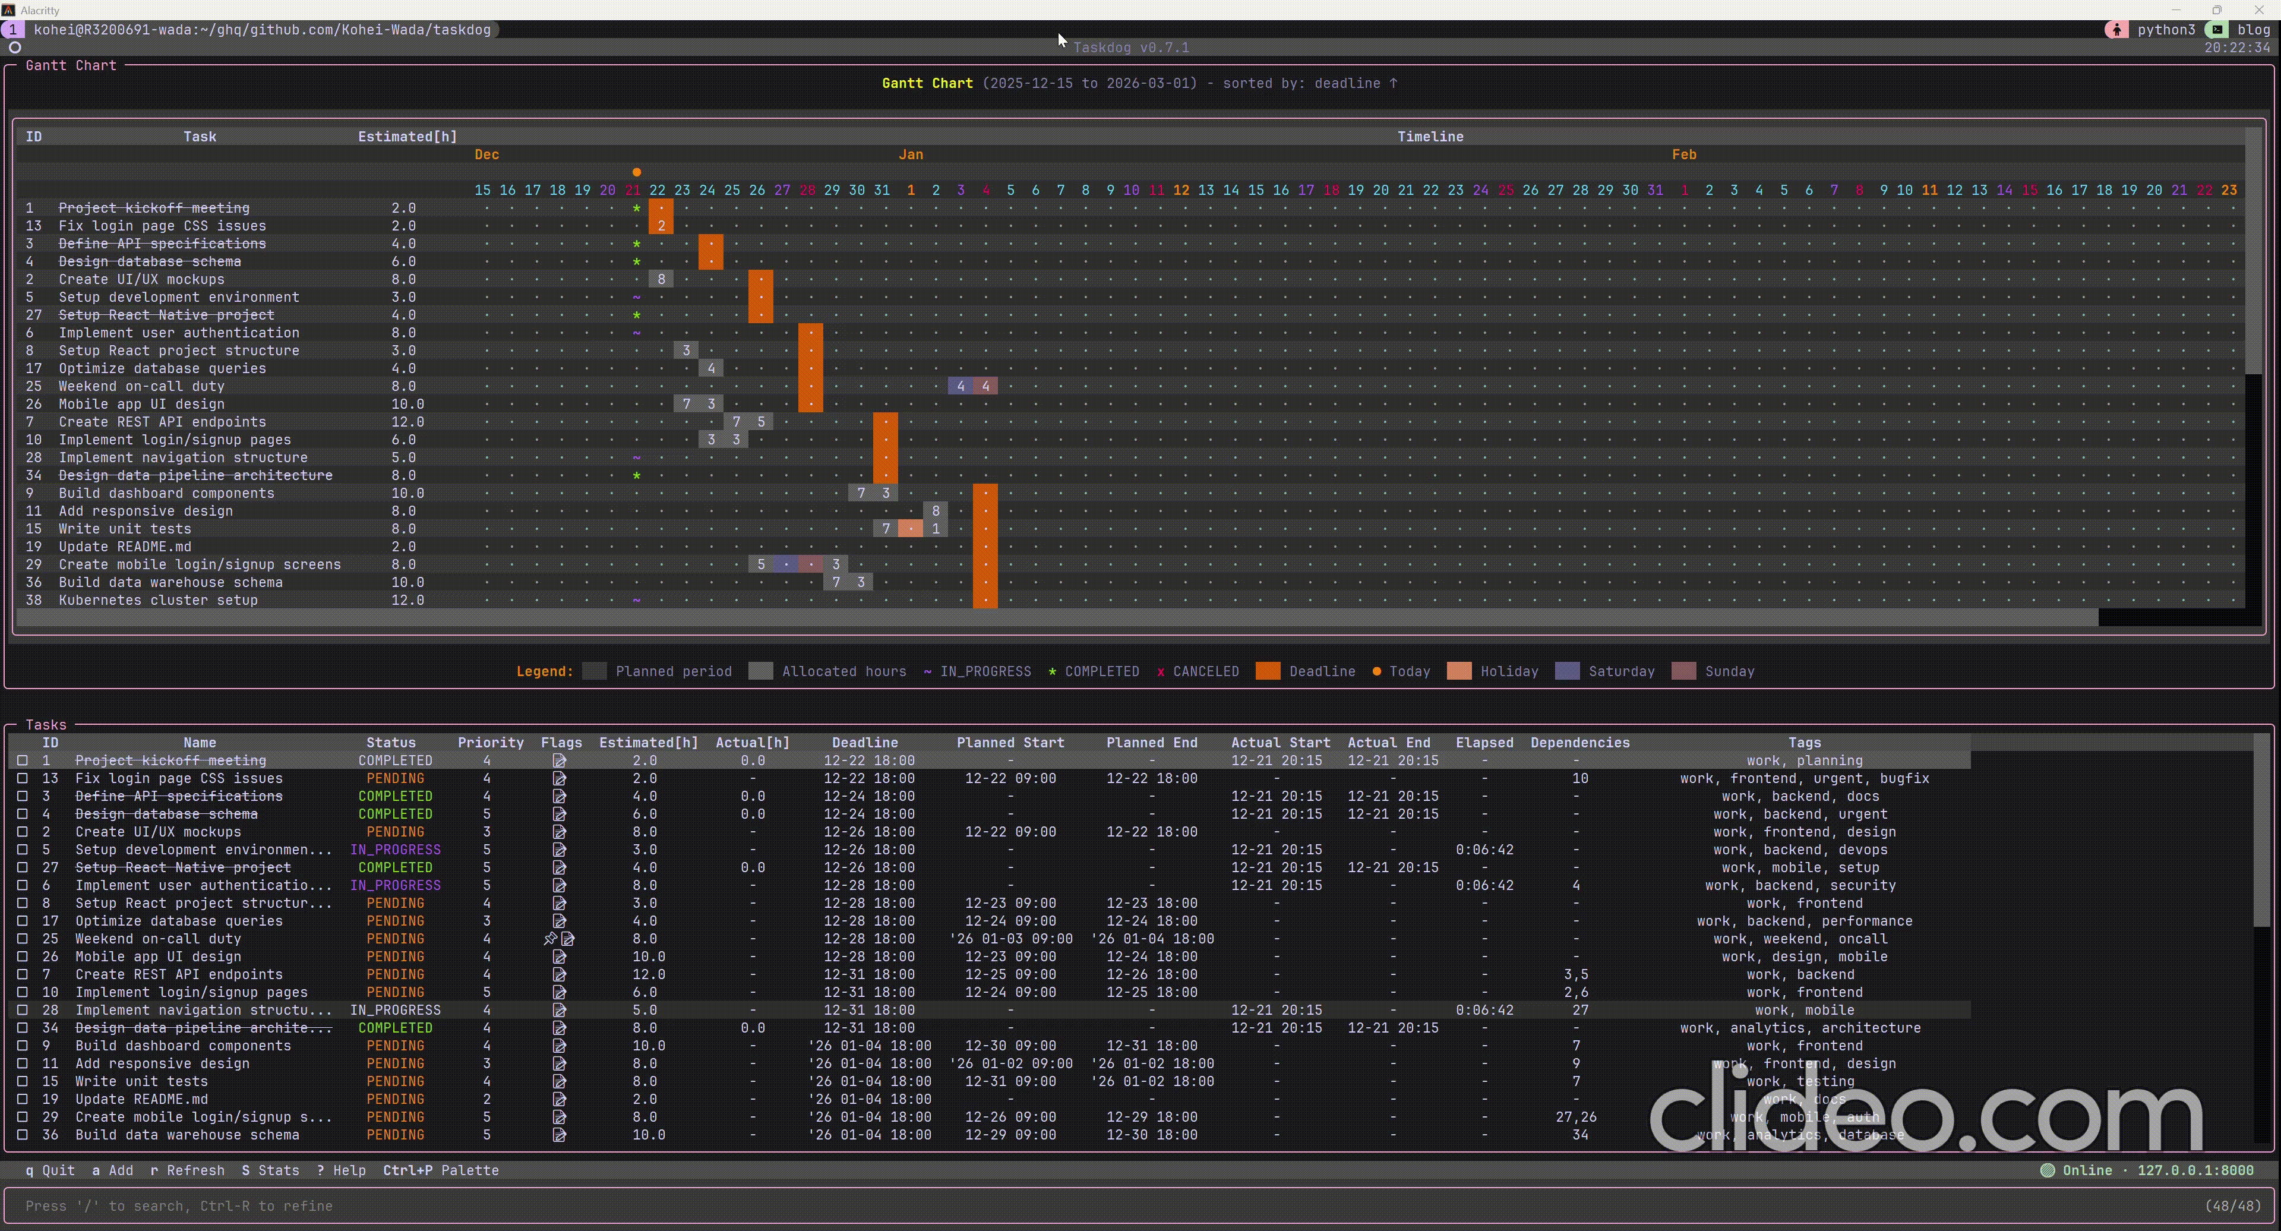
Task: Click note icon for Fix login page CSS issues
Action: point(559,778)
